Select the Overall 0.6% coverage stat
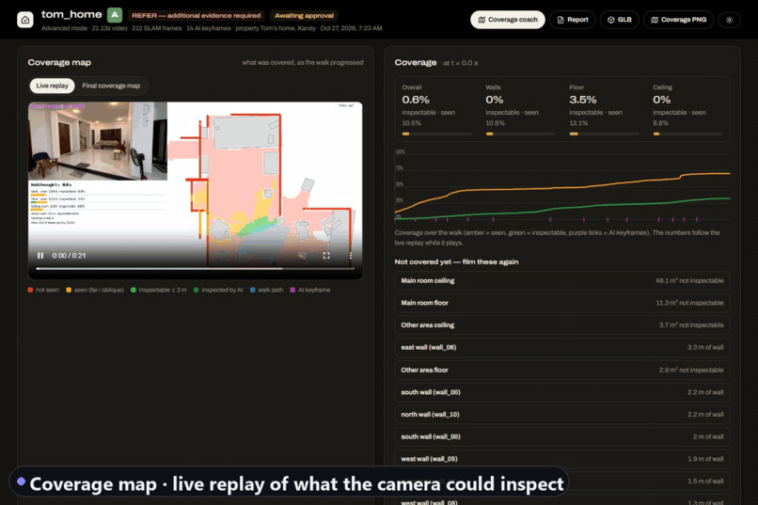758x505 pixels. (x=436, y=110)
